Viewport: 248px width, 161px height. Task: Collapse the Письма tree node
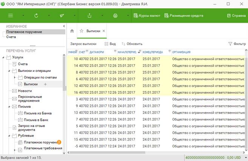click(9, 107)
